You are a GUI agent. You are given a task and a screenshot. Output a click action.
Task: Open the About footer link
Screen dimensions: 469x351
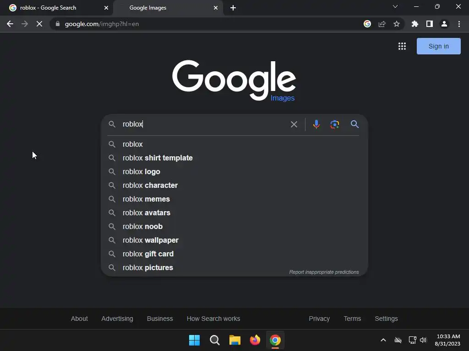tap(79, 319)
